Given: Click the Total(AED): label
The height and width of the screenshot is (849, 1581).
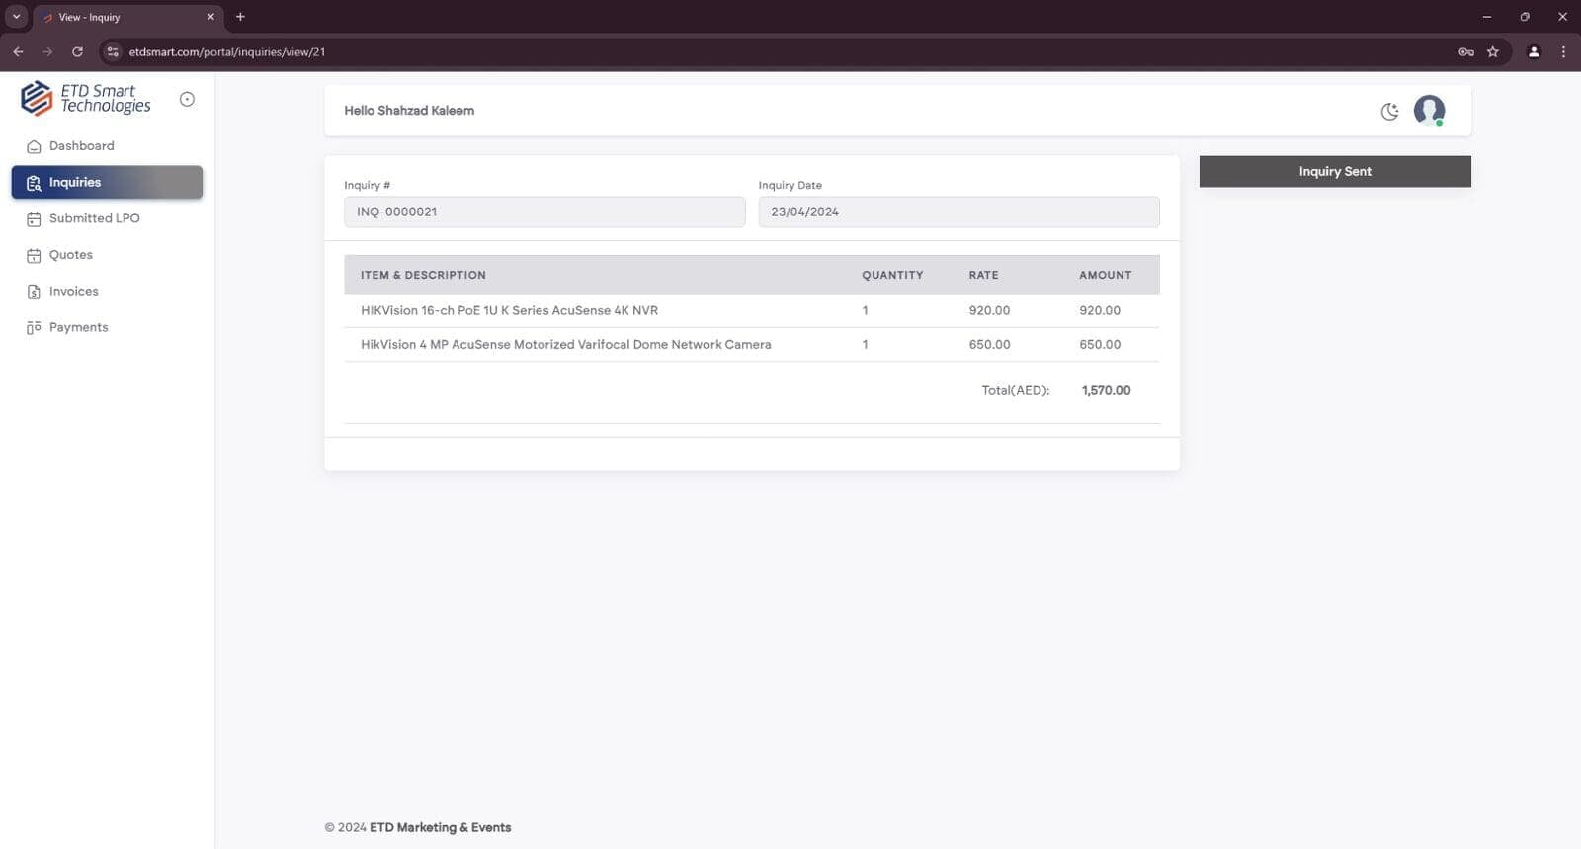Looking at the screenshot, I should (x=1015, y=390).
